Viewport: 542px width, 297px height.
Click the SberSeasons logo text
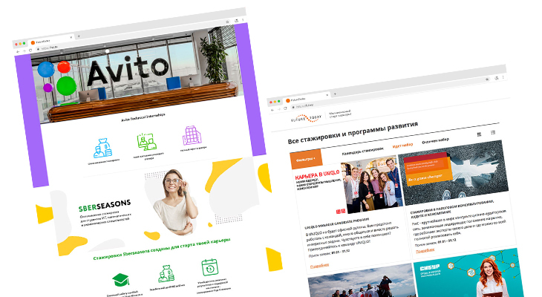point(105,206)
